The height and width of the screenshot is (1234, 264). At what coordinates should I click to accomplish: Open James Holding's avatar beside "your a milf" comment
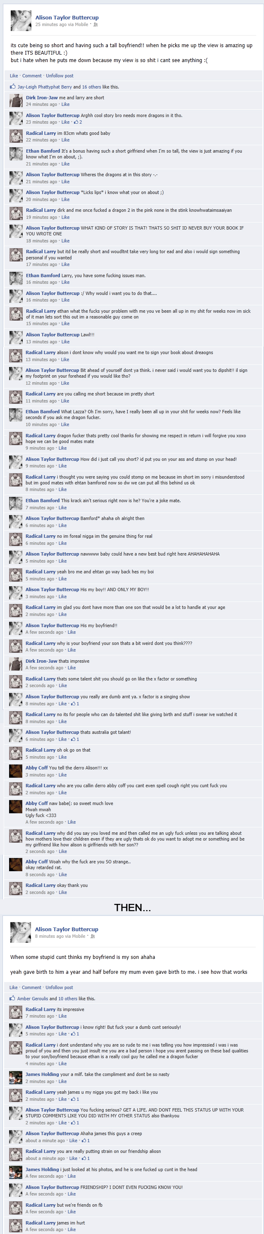point(16,1077)
